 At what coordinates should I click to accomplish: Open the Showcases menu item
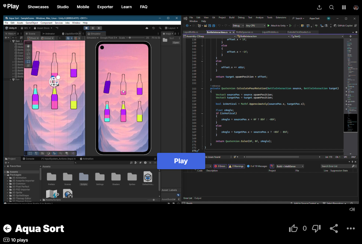pos(38,7)
